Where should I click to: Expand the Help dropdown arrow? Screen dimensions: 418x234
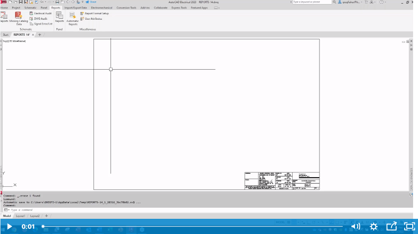click(x=385, y=2)
